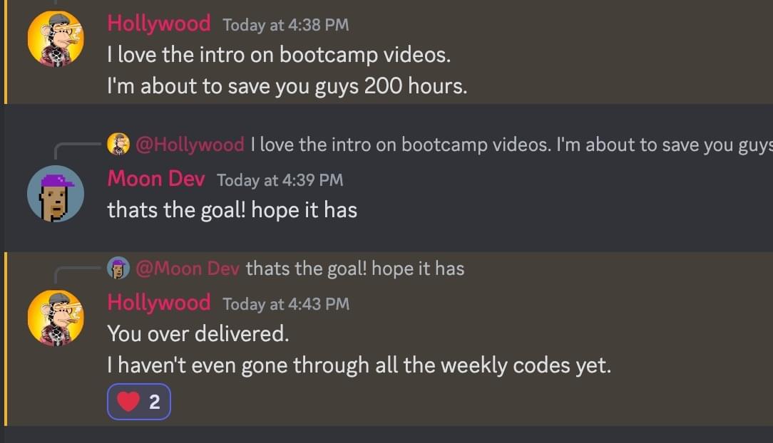This screenshot has width=773, height=443.
Task: Select 'I'm about to save you guys 200 hours' text
Action: pos(287,86)
